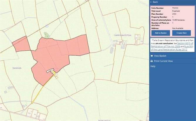Click the green woodland patch on map
Viewport: 196px width, 121px height.
[x=46, y=35]
